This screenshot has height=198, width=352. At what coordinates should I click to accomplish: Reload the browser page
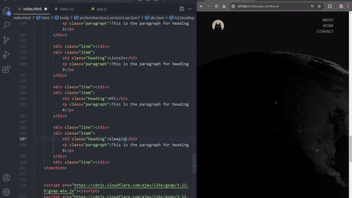(216, 6)
